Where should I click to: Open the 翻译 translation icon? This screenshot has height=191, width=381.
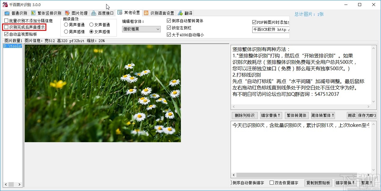click(180, 13)
